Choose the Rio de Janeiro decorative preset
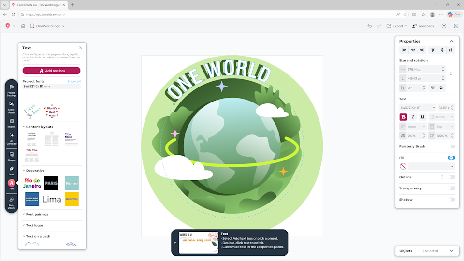Viewport: 464px width, 261px height. (32, 183)
